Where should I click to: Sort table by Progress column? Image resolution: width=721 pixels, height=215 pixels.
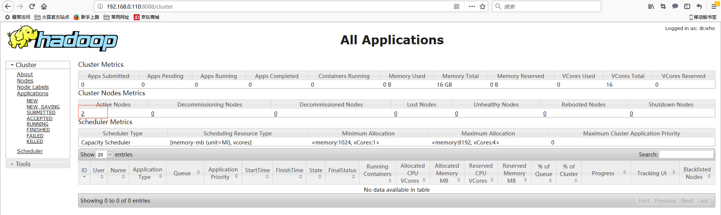pos(606,173)
